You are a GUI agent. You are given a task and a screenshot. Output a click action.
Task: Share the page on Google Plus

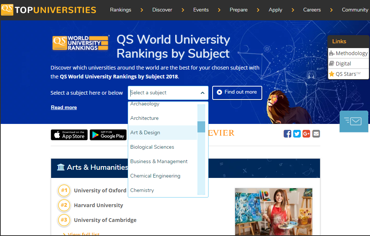pyautogui.click(x=306, y=134)
